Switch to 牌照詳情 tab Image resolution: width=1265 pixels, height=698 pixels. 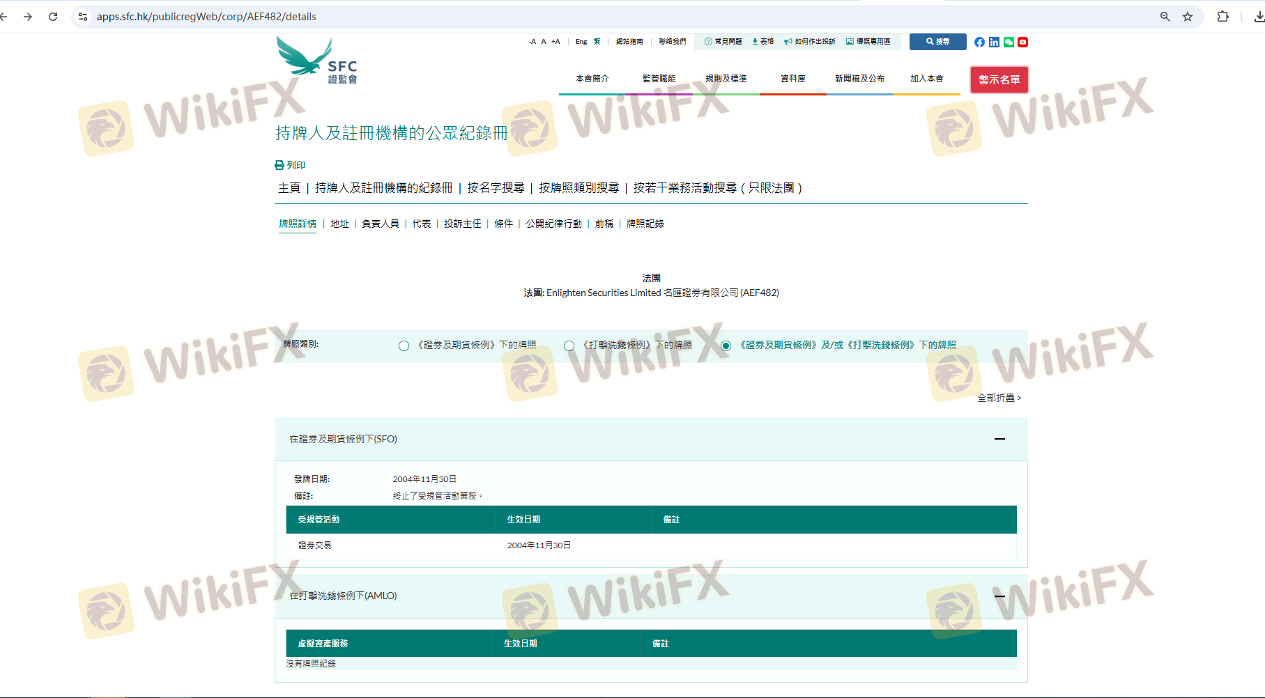pyautogui.click(x=298, y=224)
